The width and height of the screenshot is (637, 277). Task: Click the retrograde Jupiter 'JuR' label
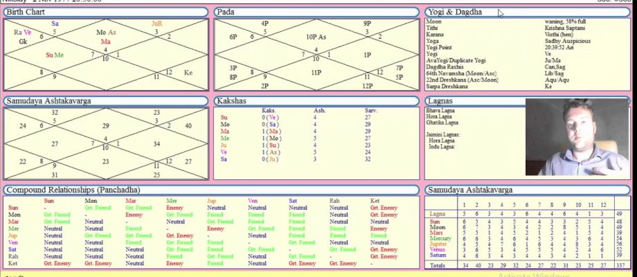point(157,24)
